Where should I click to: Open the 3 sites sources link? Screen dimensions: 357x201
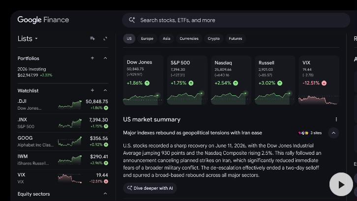(310, 133)
